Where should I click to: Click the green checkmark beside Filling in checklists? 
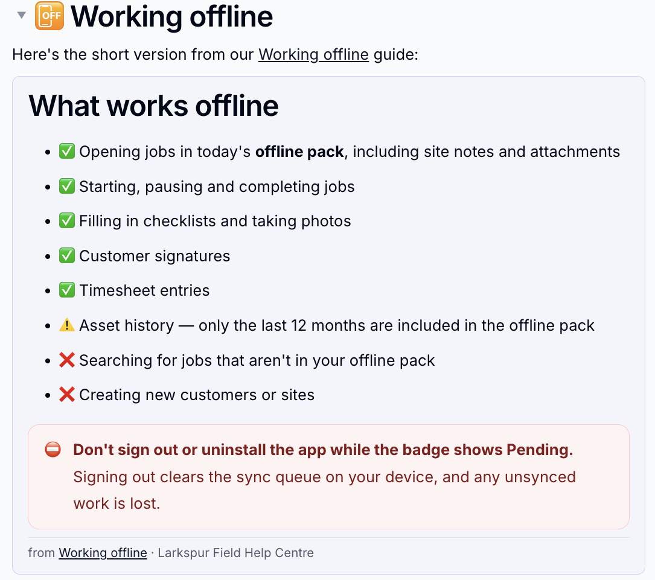67,221
